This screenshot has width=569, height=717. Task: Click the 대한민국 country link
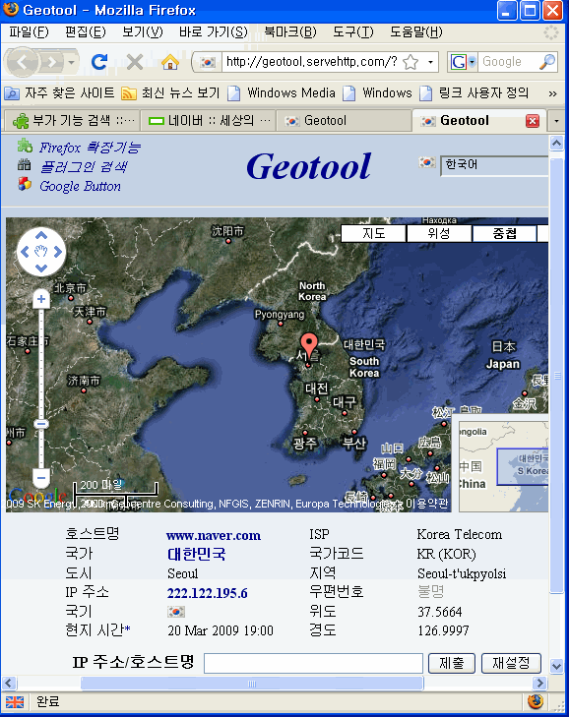pyautogui.click(x=196, y=554)
